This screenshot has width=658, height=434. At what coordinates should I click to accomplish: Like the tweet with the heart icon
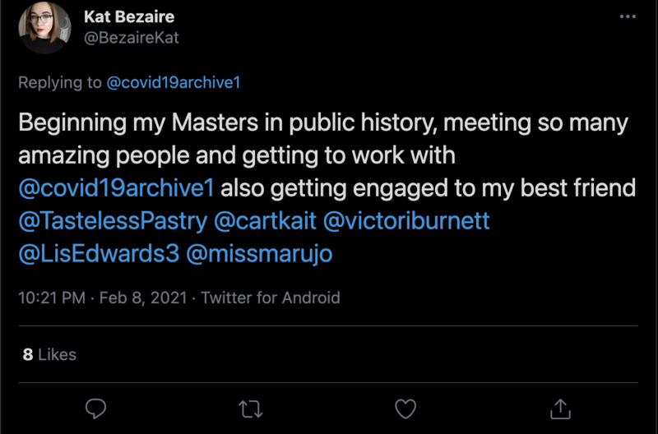(405, 408)
